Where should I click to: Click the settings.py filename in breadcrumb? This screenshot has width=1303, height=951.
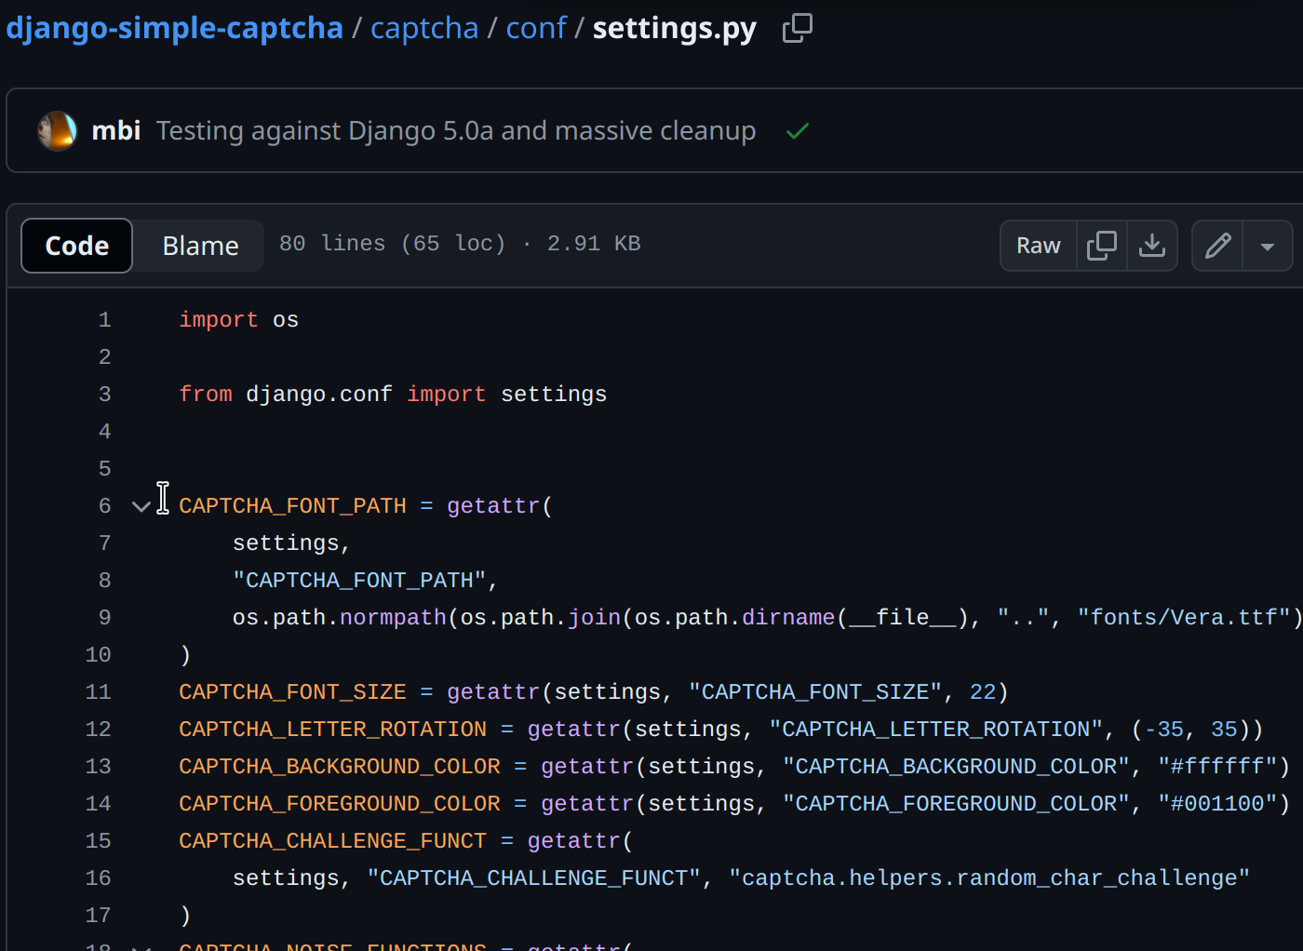675,28
